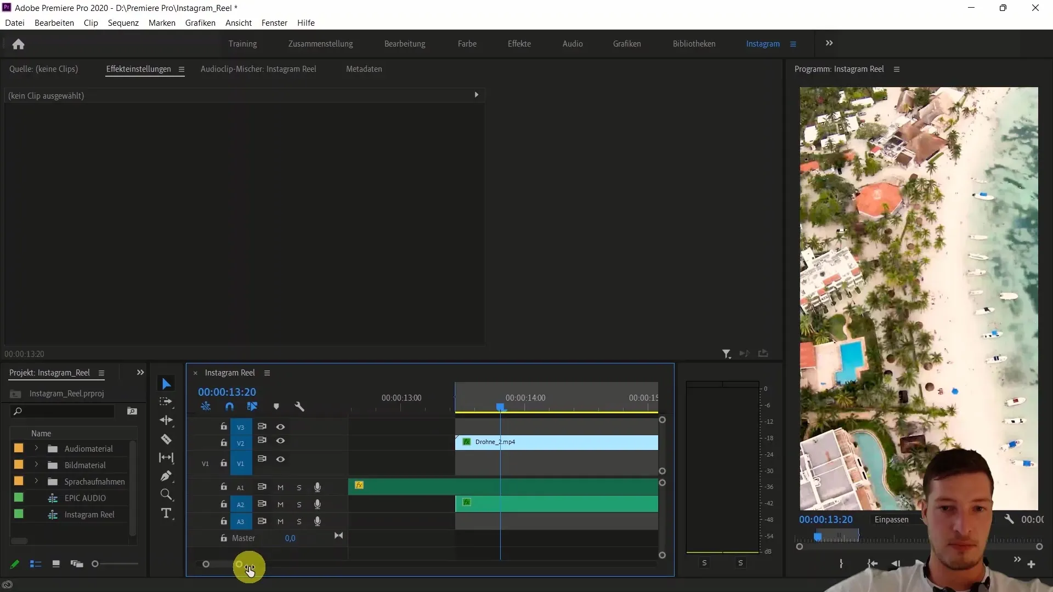Open the Fenster menu

(x=274, y=23)
